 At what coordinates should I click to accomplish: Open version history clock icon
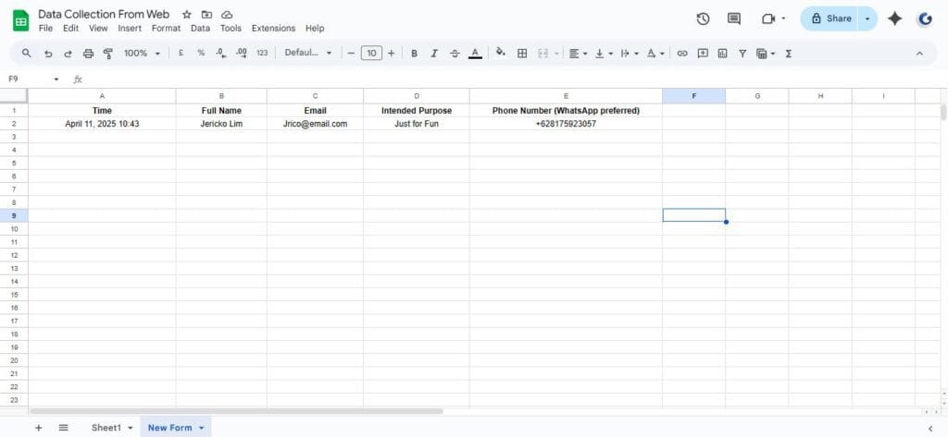[x=703, y=18]
